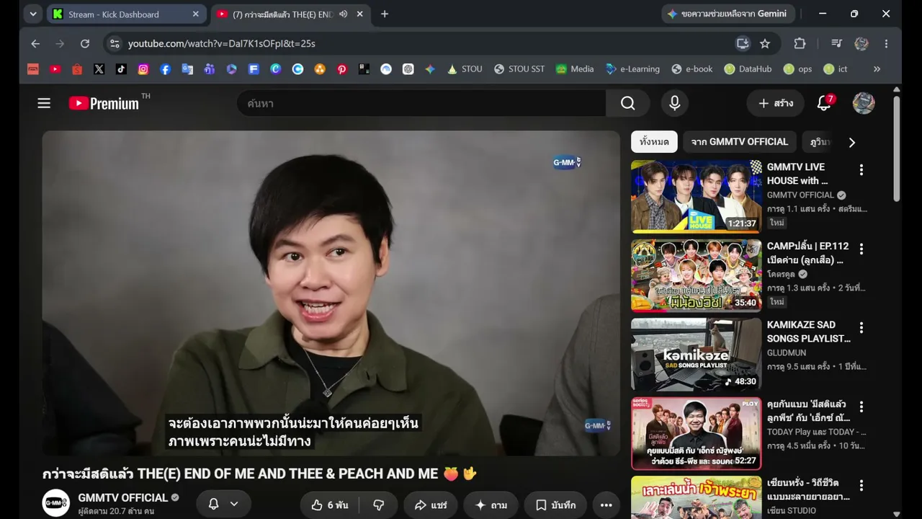The image size is (922, 519).
Task: Click the Chrome Extensions puzzle icon
Action: (x=800, y=43)
